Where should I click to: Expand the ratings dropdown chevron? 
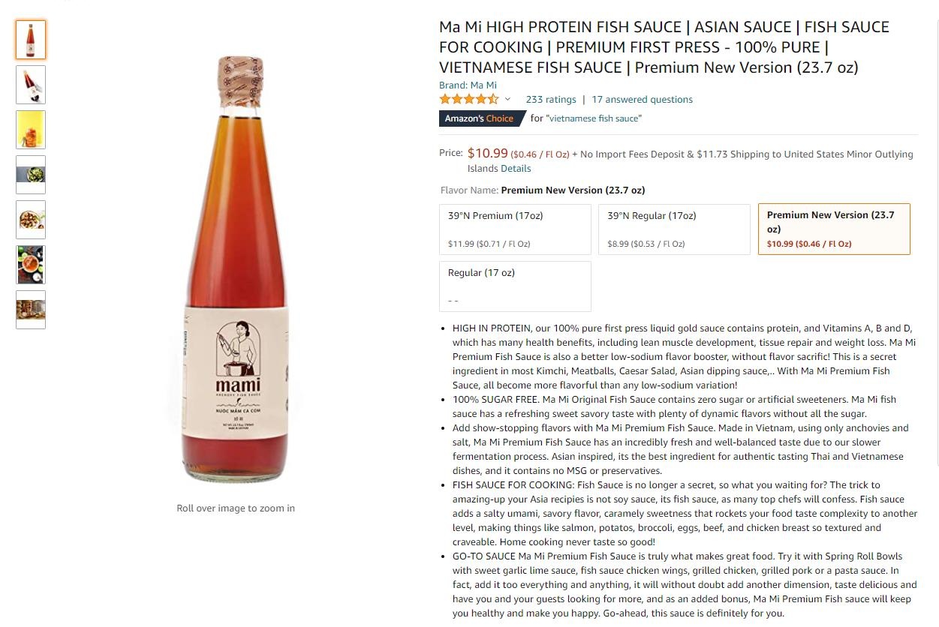click(x=507, y=100)
